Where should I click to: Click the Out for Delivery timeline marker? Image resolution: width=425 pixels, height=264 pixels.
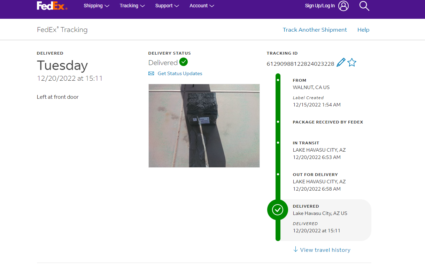(278, 174)
